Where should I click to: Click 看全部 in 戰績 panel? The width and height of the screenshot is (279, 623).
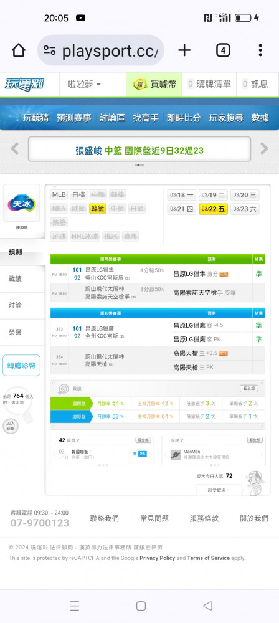click(248, 388)
